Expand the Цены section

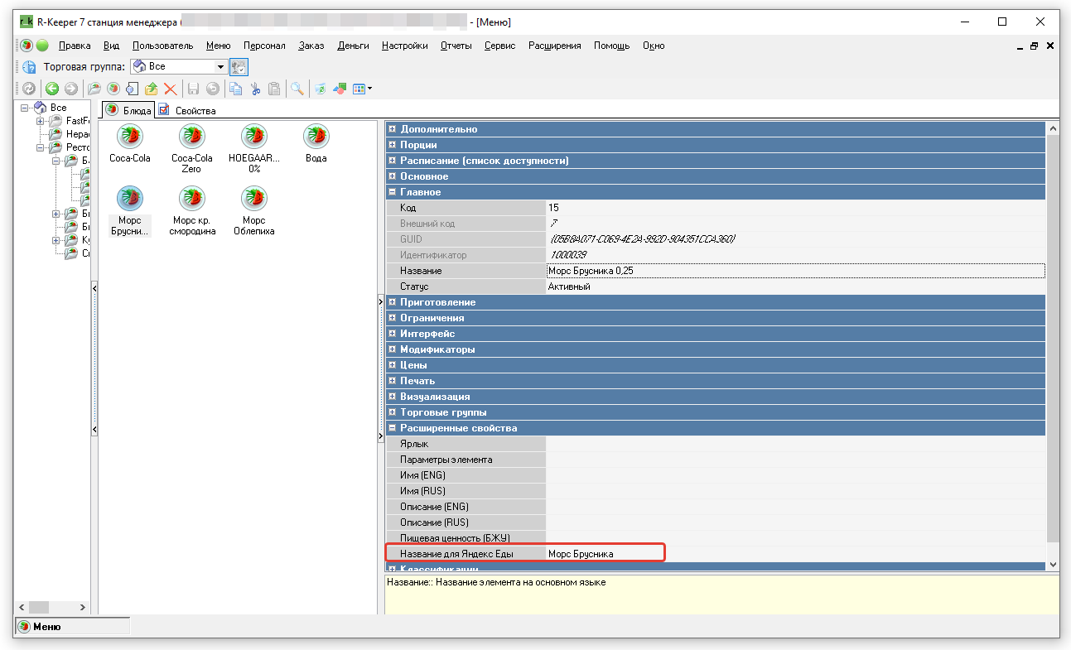point(393,365)
